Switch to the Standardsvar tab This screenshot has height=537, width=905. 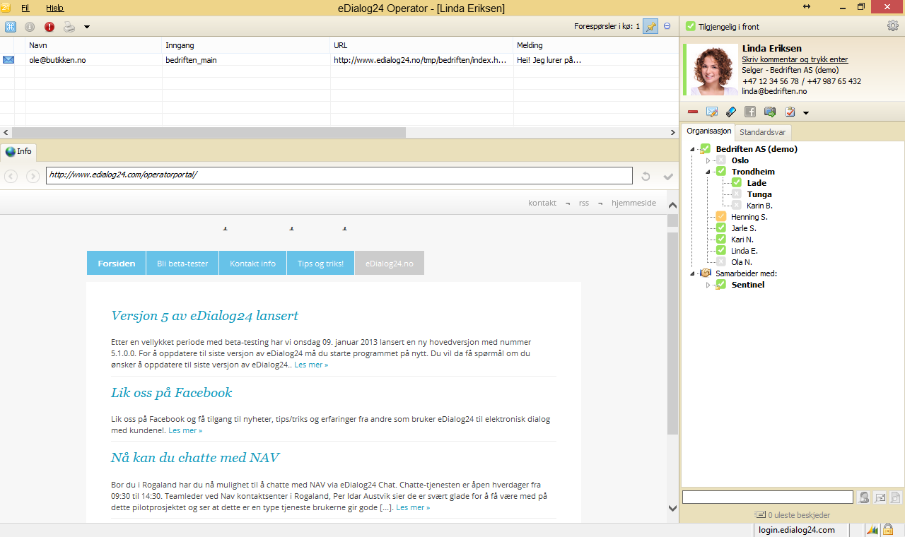tap(762, 132)
